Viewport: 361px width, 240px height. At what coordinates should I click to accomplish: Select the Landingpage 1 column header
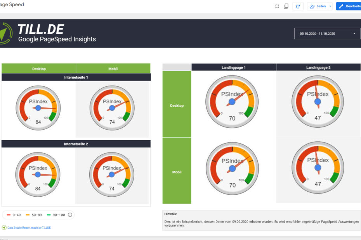234,67
